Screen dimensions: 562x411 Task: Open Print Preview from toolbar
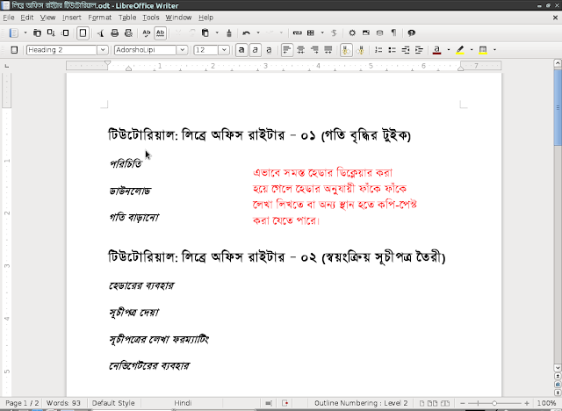pos(128,33)
